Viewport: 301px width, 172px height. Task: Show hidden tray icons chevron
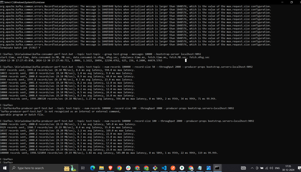pyautogui.click(x=252, y=168)
